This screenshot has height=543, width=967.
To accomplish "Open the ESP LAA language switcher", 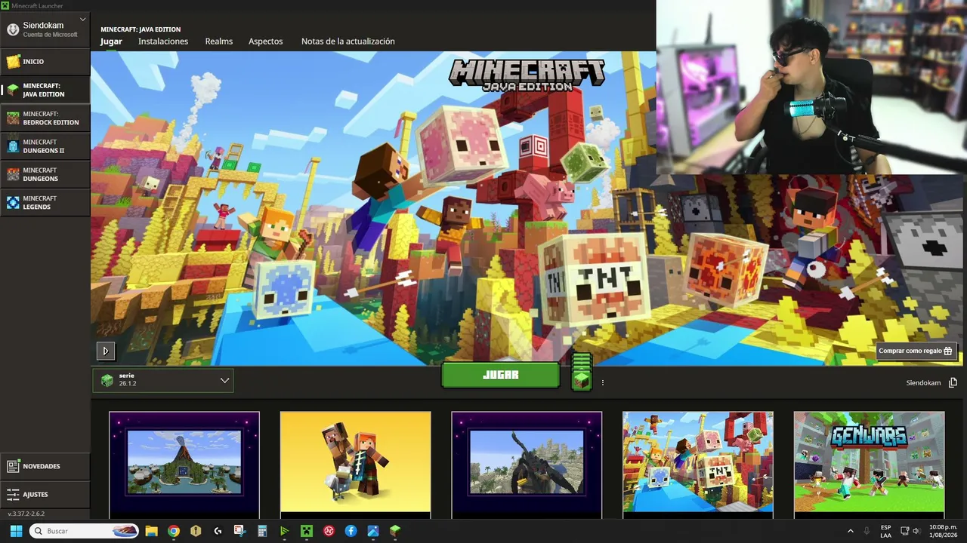I will (885, 531).
